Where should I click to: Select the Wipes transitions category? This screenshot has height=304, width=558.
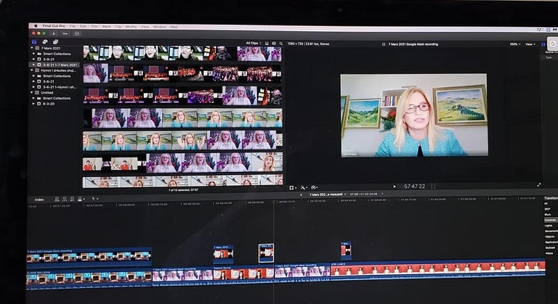549,254
